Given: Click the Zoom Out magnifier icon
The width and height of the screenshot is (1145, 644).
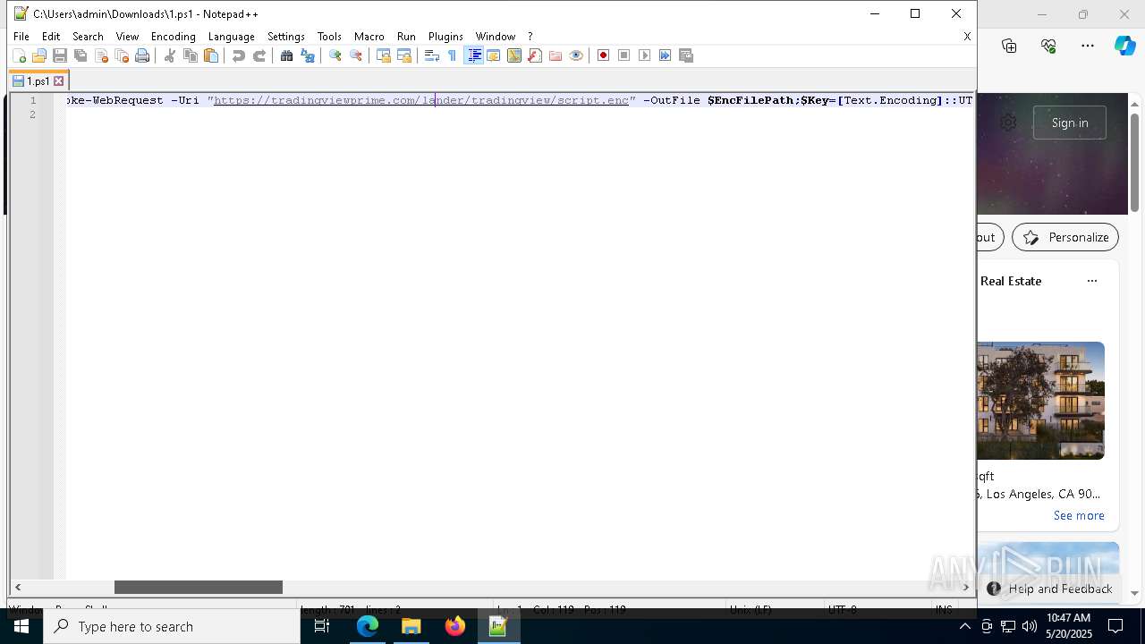Looking at the screenshot, I should click(x=356, y=55).
